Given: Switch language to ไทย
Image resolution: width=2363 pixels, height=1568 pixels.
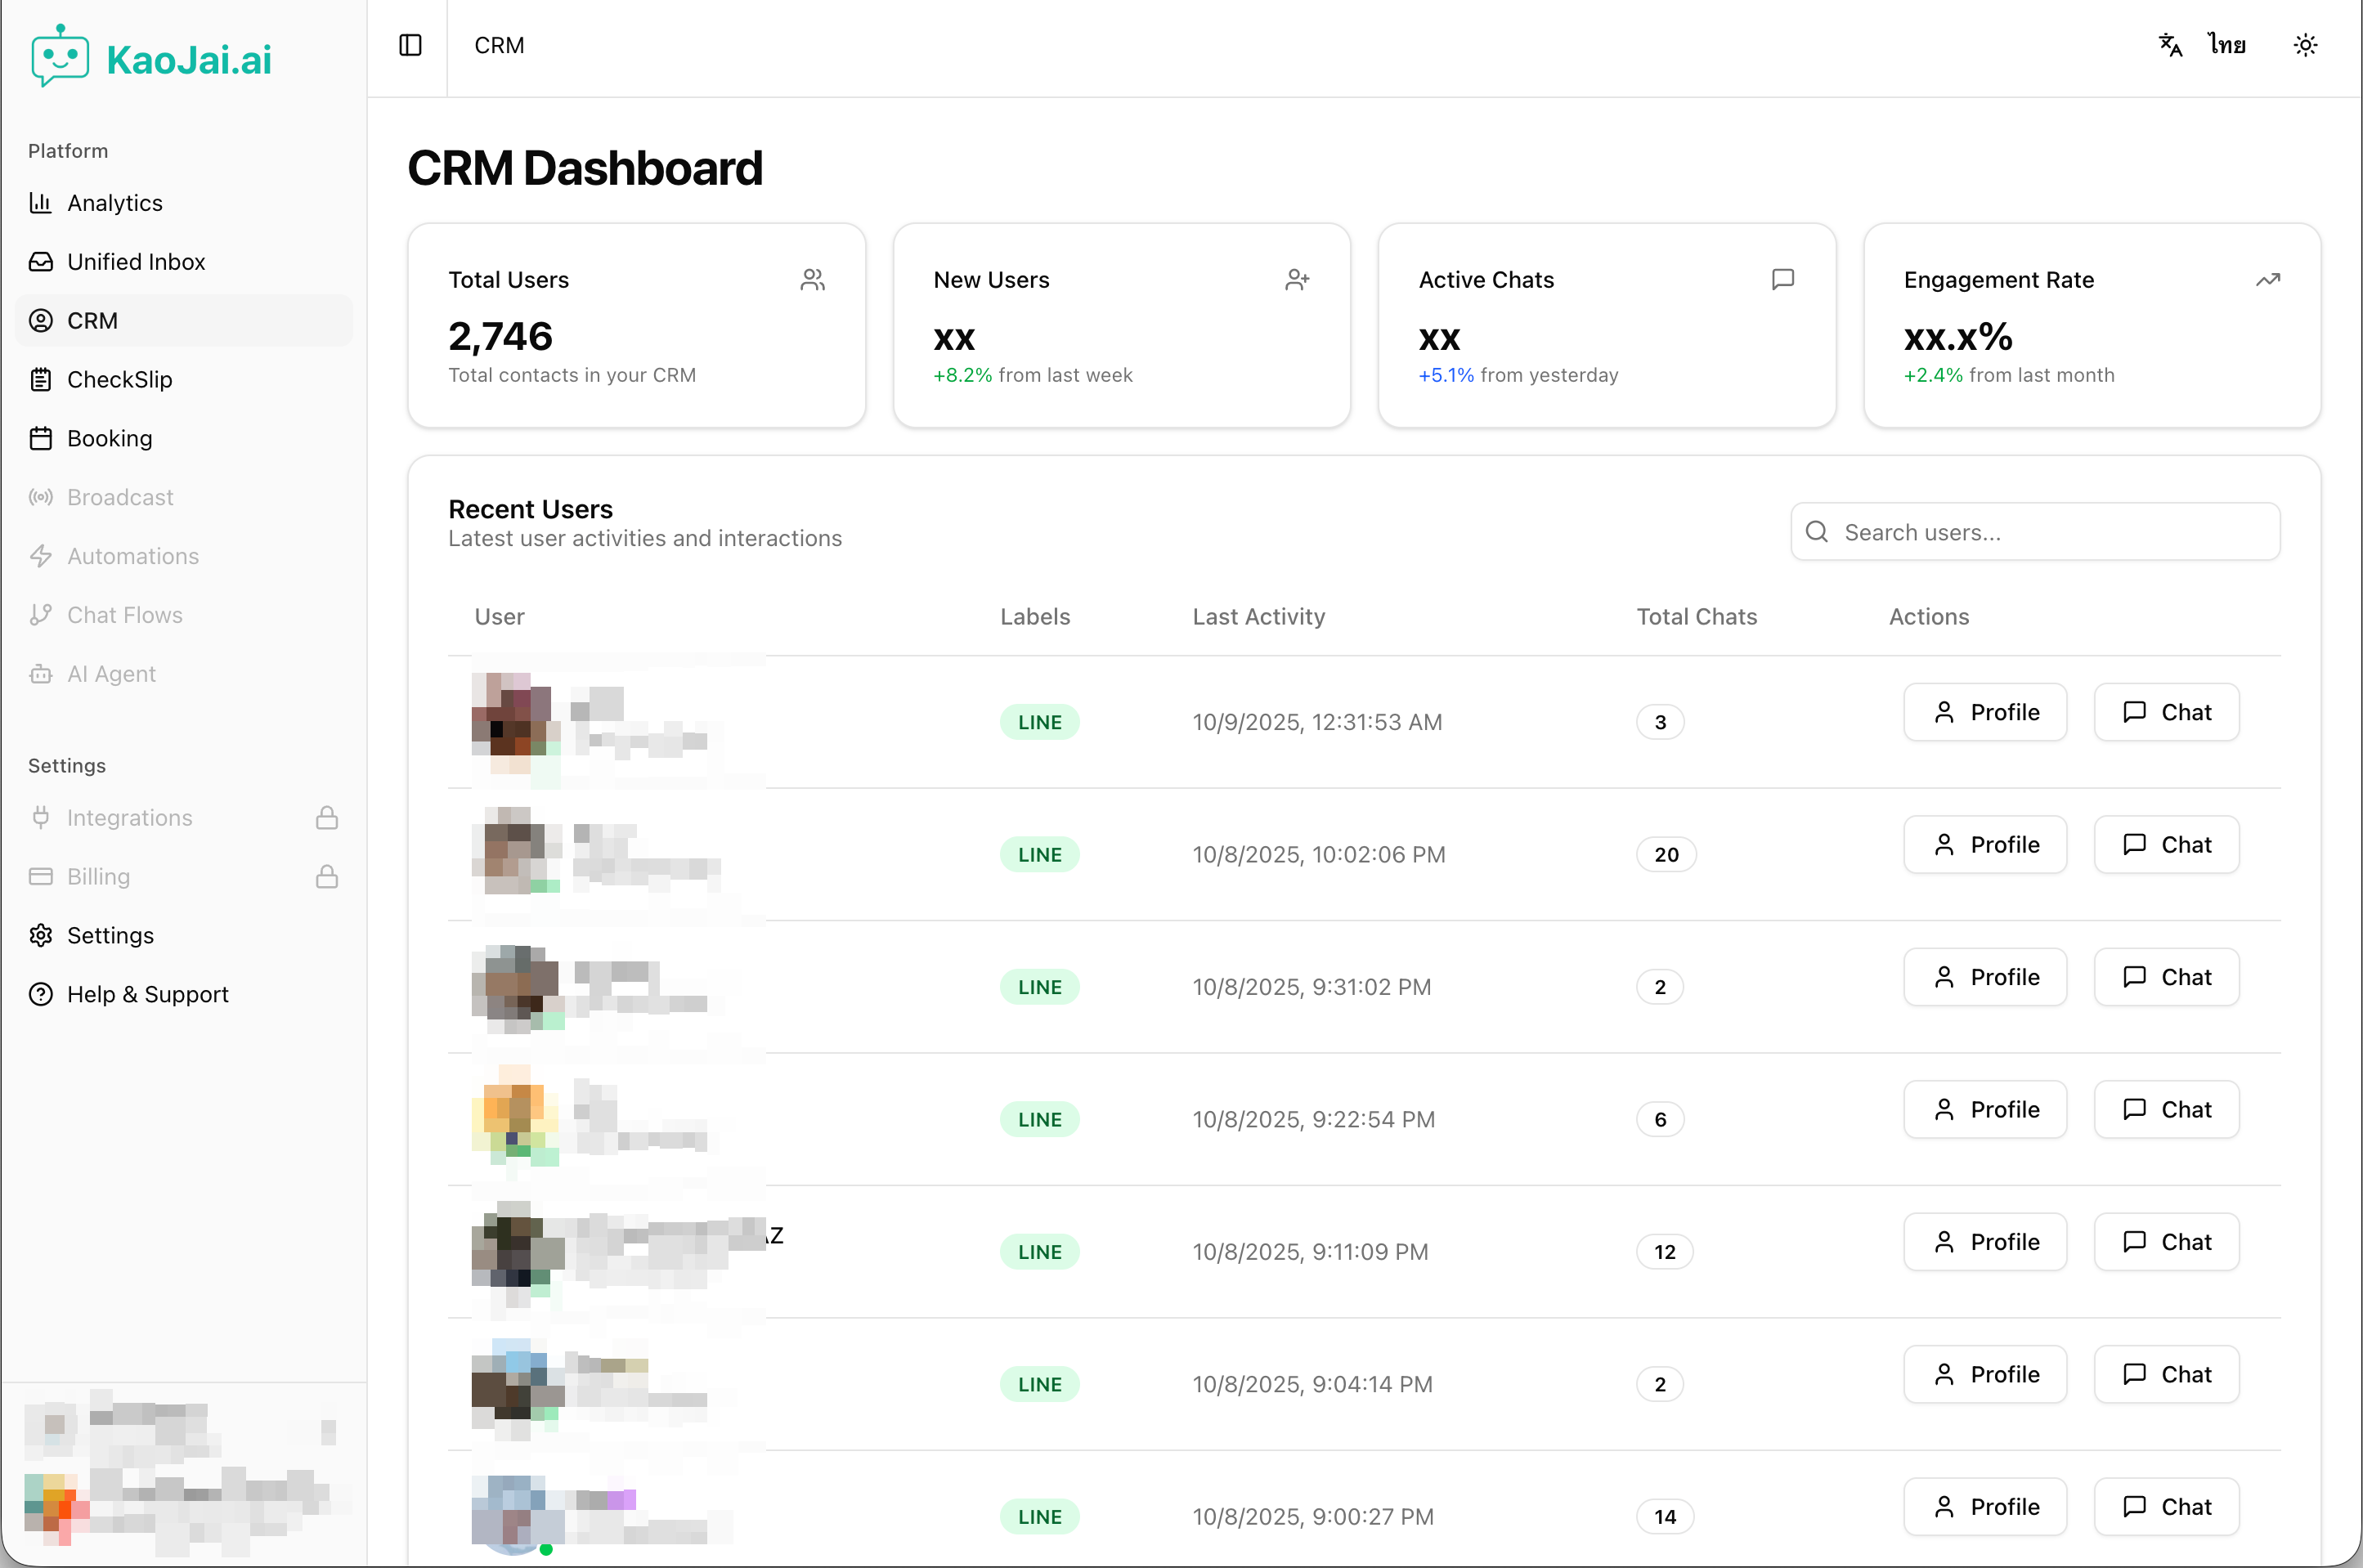Looking at the screenshot, I should (2226, 45).
